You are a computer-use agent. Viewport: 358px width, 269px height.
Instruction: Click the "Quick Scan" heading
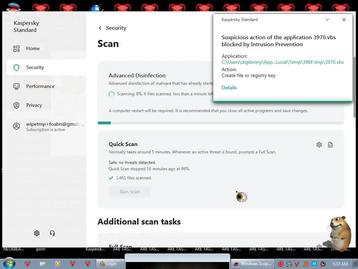[123, 144]
